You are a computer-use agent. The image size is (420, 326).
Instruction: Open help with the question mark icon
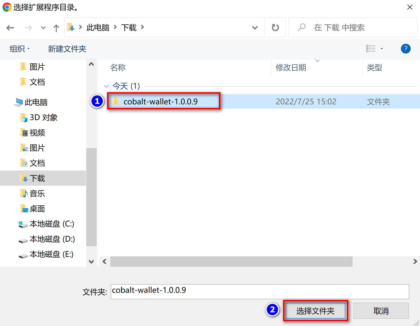click(406, 49)
